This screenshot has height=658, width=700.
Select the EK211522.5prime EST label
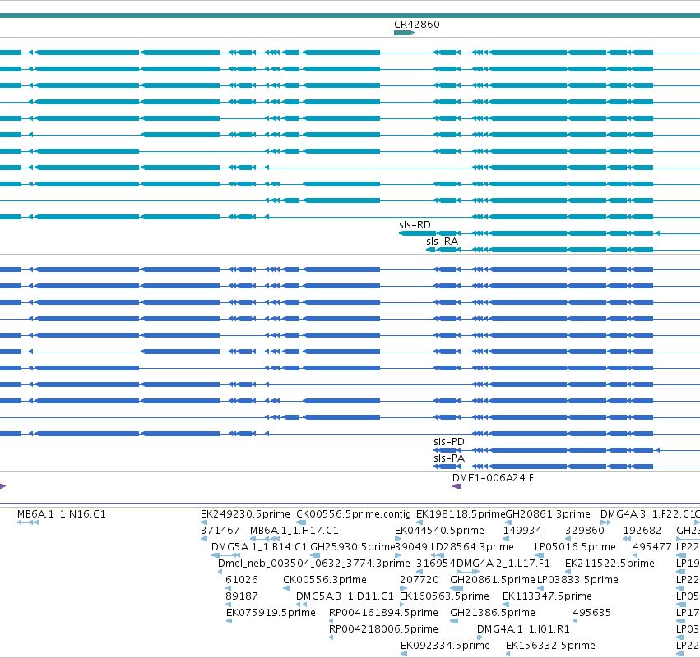click(x=610, y=564)
